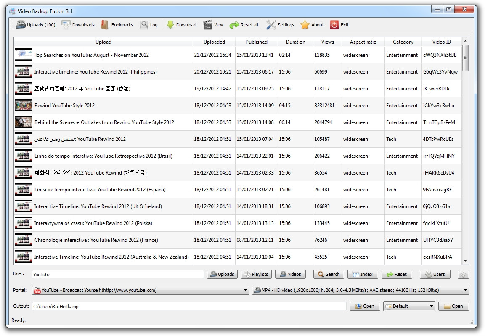Click the Open button with the folder icon
485x336 pixels.
click(x=453, y=306)
